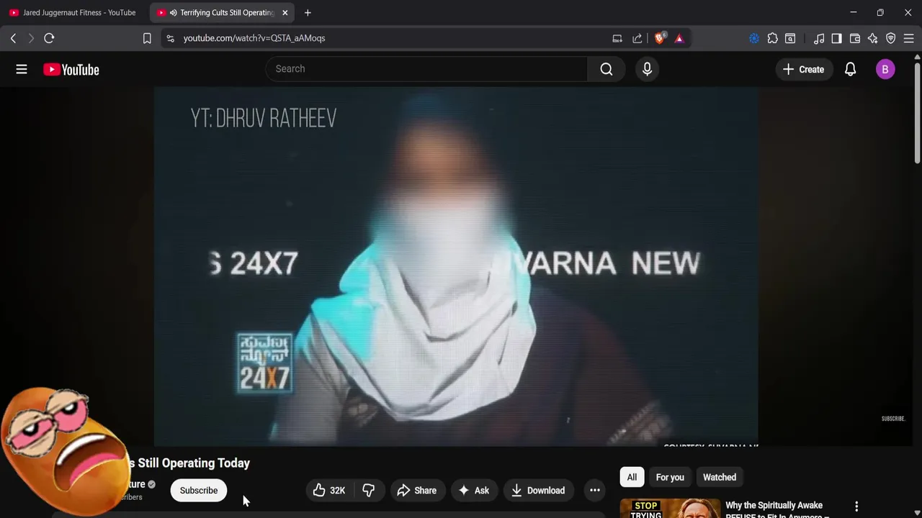Open the Brave Wallet icon

point(855,38)
